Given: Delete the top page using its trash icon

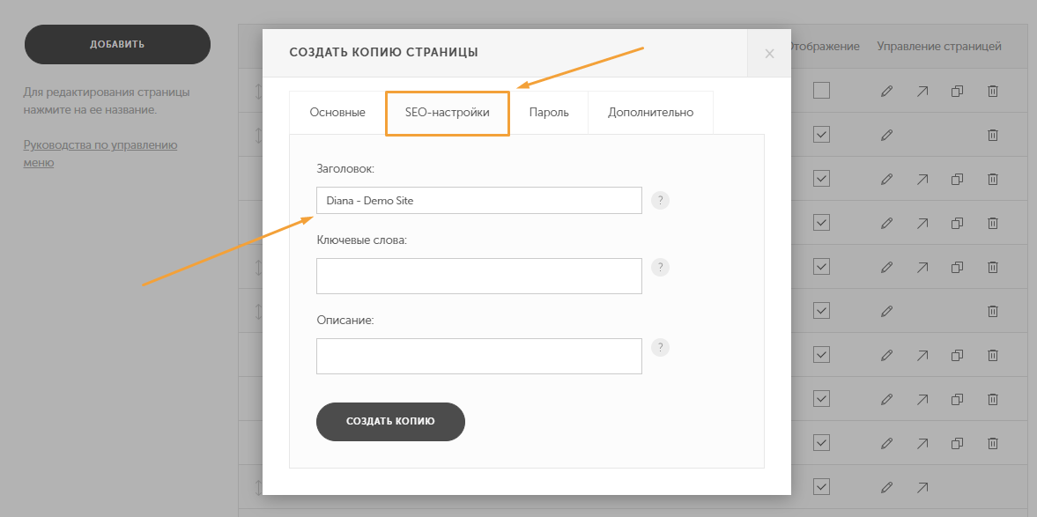Looking at the screenshot, I should pyautogui.click(x=993, y=92).
